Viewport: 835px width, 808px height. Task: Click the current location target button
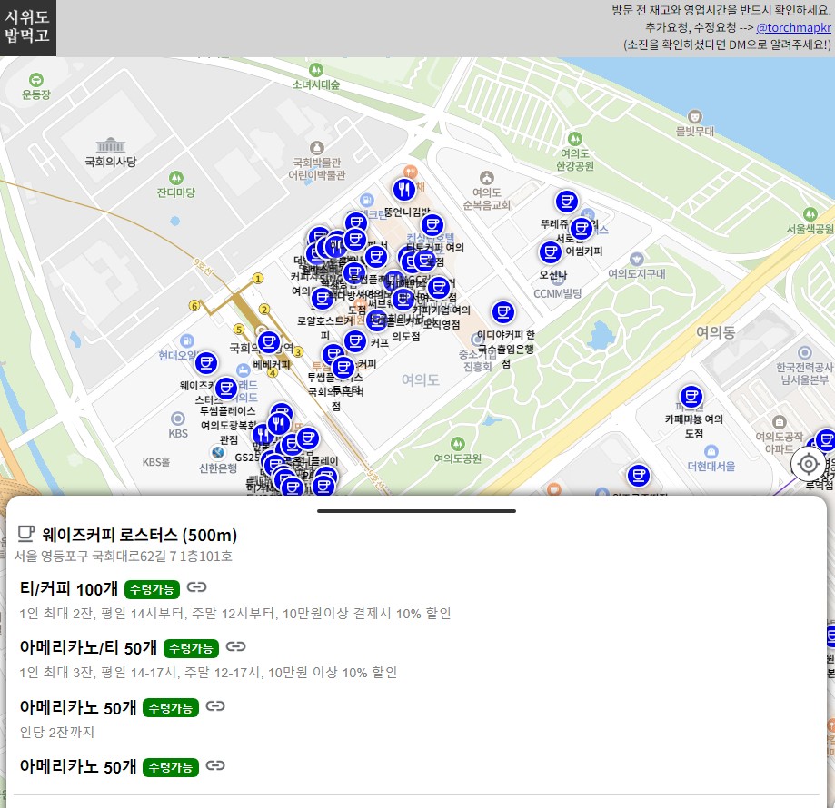tap(809, 464)
